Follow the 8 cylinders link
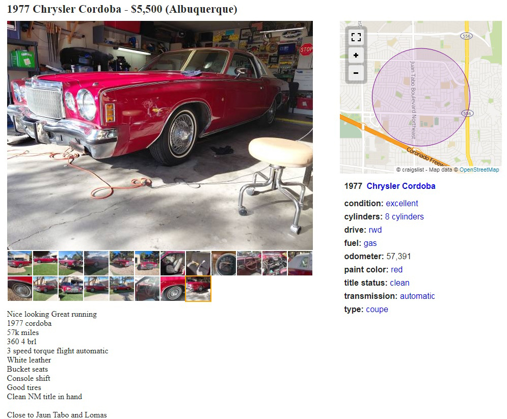Viewport: 507px width, 419px height. (404, 217)
